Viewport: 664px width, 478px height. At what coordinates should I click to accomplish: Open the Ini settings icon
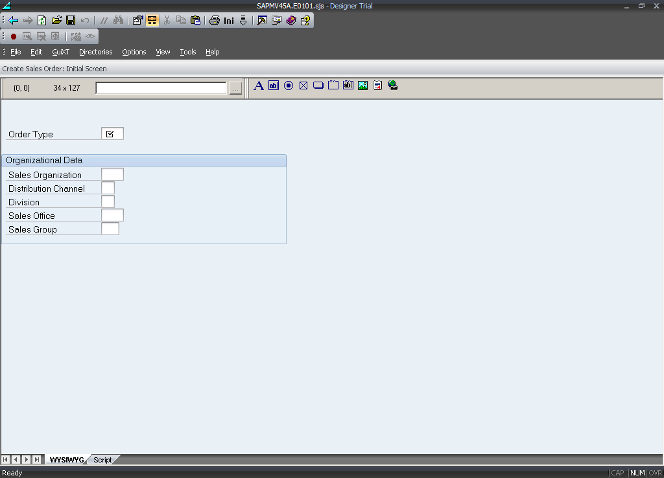229,21
